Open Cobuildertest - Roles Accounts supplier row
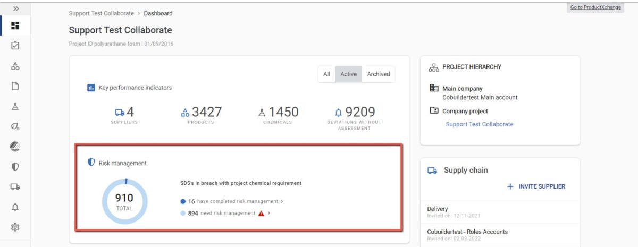The height and width of the screenshot is (247, 638). tap(500, 234)
